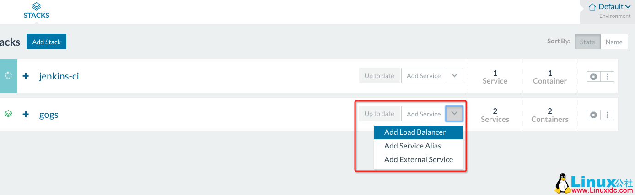Sort stacks by State

(587, 42)
